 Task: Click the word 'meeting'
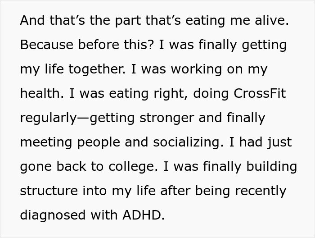pos(46,142)
